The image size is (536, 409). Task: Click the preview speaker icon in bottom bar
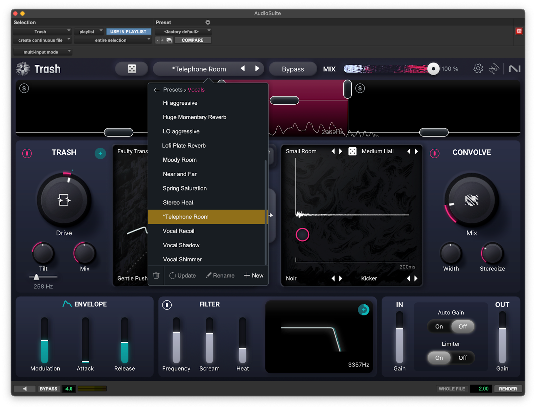click(x=24, y=389)
